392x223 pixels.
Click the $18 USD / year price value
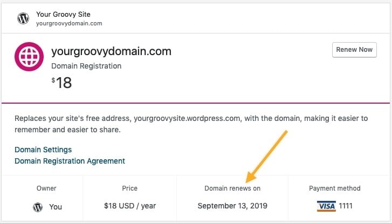tap(129, 206)
